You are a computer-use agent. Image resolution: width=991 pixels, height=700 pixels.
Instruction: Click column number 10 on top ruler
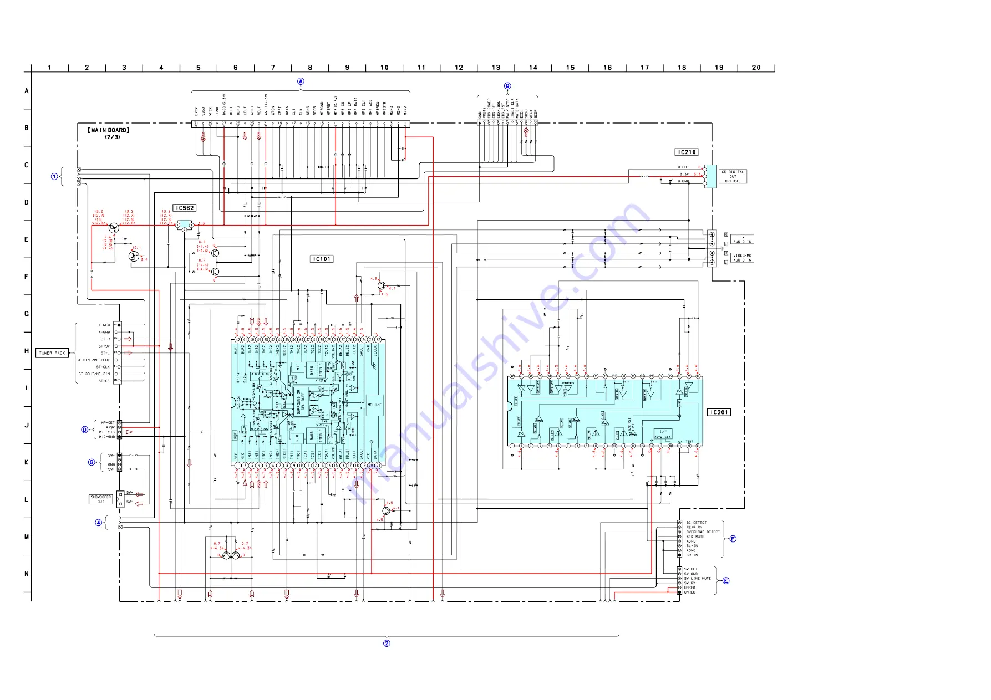pyautogui.click(x=384, y=68)
